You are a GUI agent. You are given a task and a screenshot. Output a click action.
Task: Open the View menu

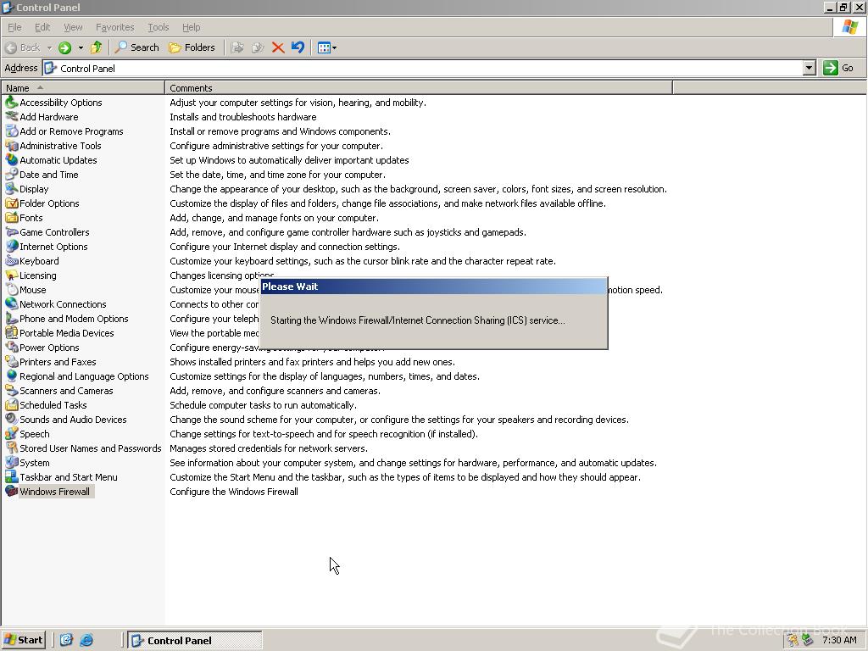[x=73, y=27]
